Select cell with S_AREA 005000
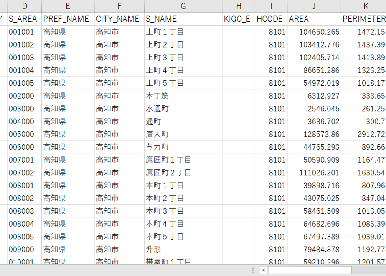Viewport: 386px width, 276px height. pyautogui.click(x=24, y=134)
